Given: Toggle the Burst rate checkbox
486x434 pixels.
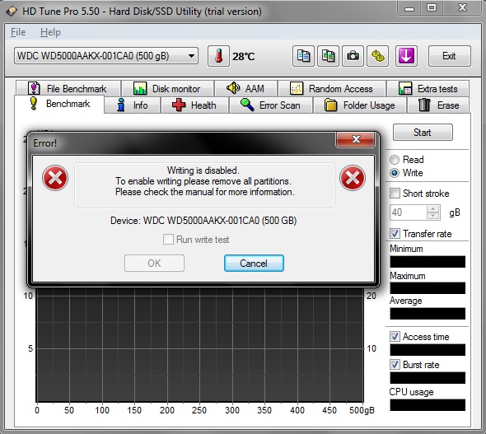Looking at the screenshot, I should coord(395,365).
